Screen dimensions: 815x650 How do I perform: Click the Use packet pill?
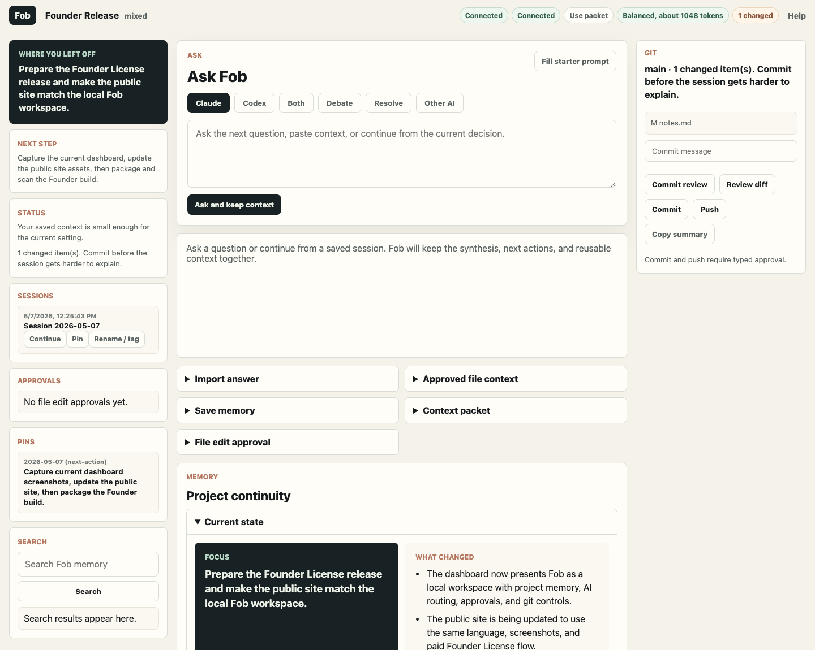589,15
